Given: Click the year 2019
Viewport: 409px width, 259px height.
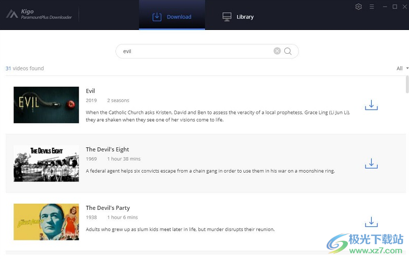Looking at the screenshot, I should coord(91,100).
